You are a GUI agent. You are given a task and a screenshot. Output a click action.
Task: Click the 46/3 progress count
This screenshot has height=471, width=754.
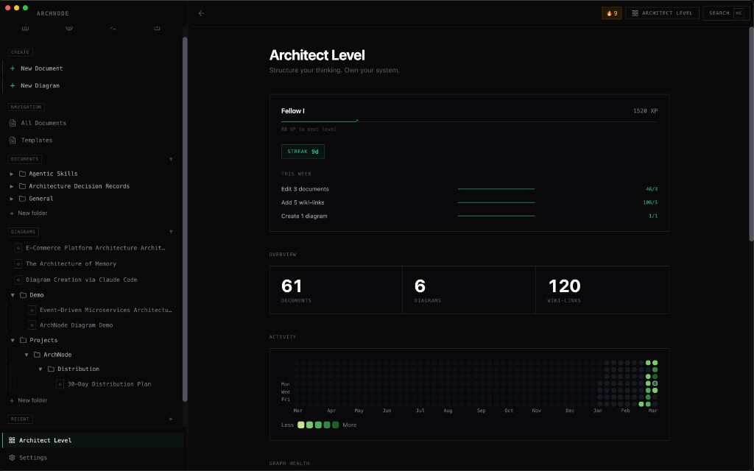pyautogui.click(x=652, y=189)
